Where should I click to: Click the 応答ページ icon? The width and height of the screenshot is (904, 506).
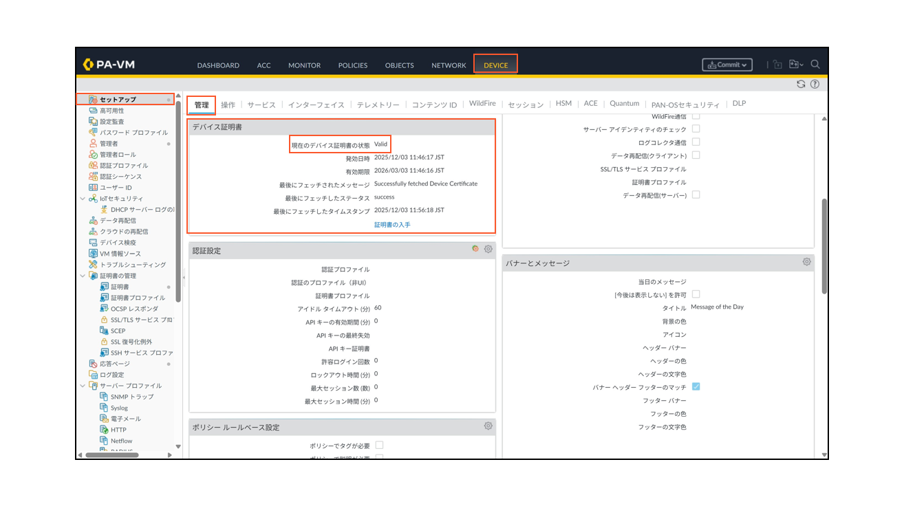tap(94, 364)
